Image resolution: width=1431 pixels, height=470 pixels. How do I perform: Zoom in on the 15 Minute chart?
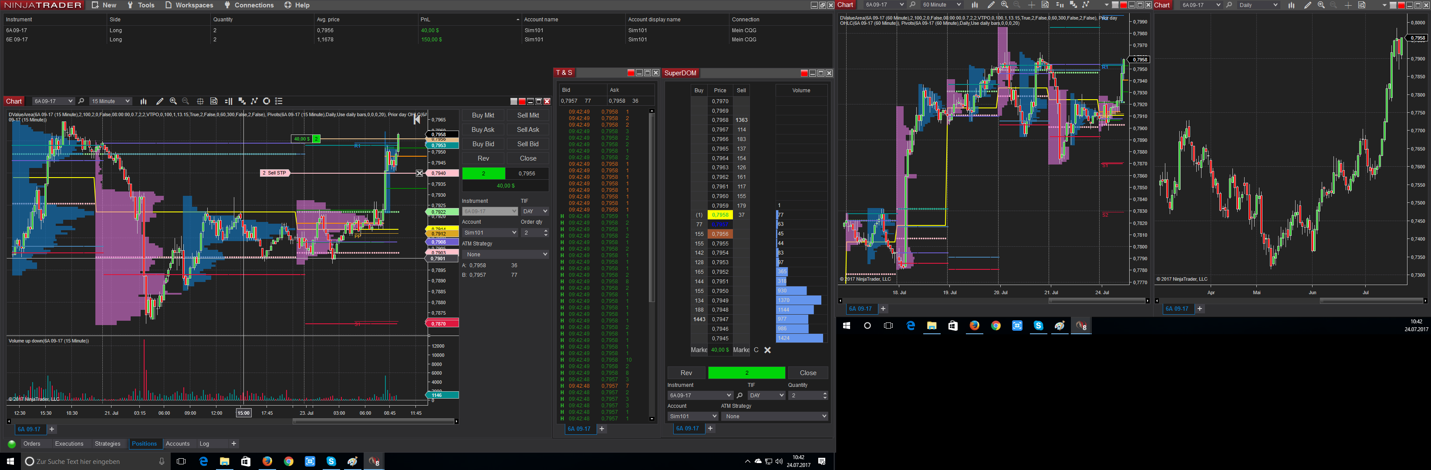(x=173, y=101)
